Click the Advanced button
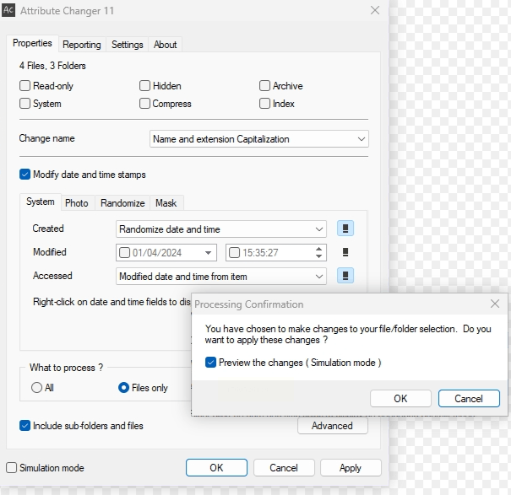The height and width of the screenshot is (495, 511). [333, 426]
